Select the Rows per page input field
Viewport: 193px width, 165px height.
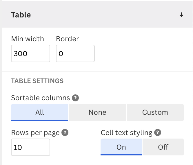pyautogui.click(x=30, y=147)
